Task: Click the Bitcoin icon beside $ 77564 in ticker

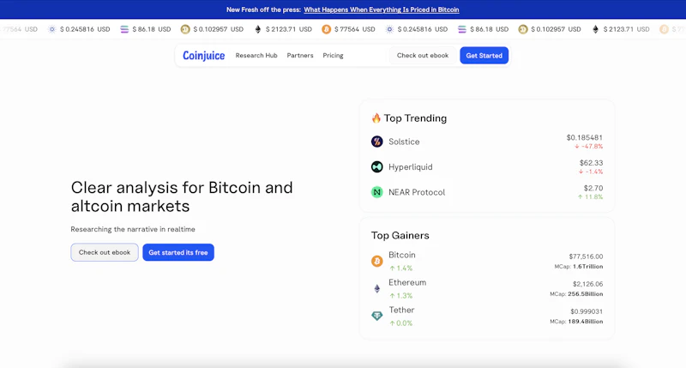Action: click(x=326, y=29)
